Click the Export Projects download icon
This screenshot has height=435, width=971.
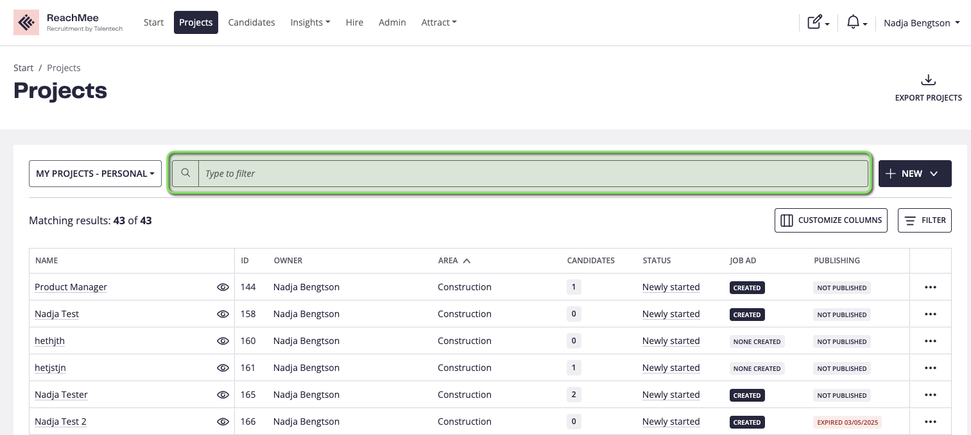pos(928,80)
